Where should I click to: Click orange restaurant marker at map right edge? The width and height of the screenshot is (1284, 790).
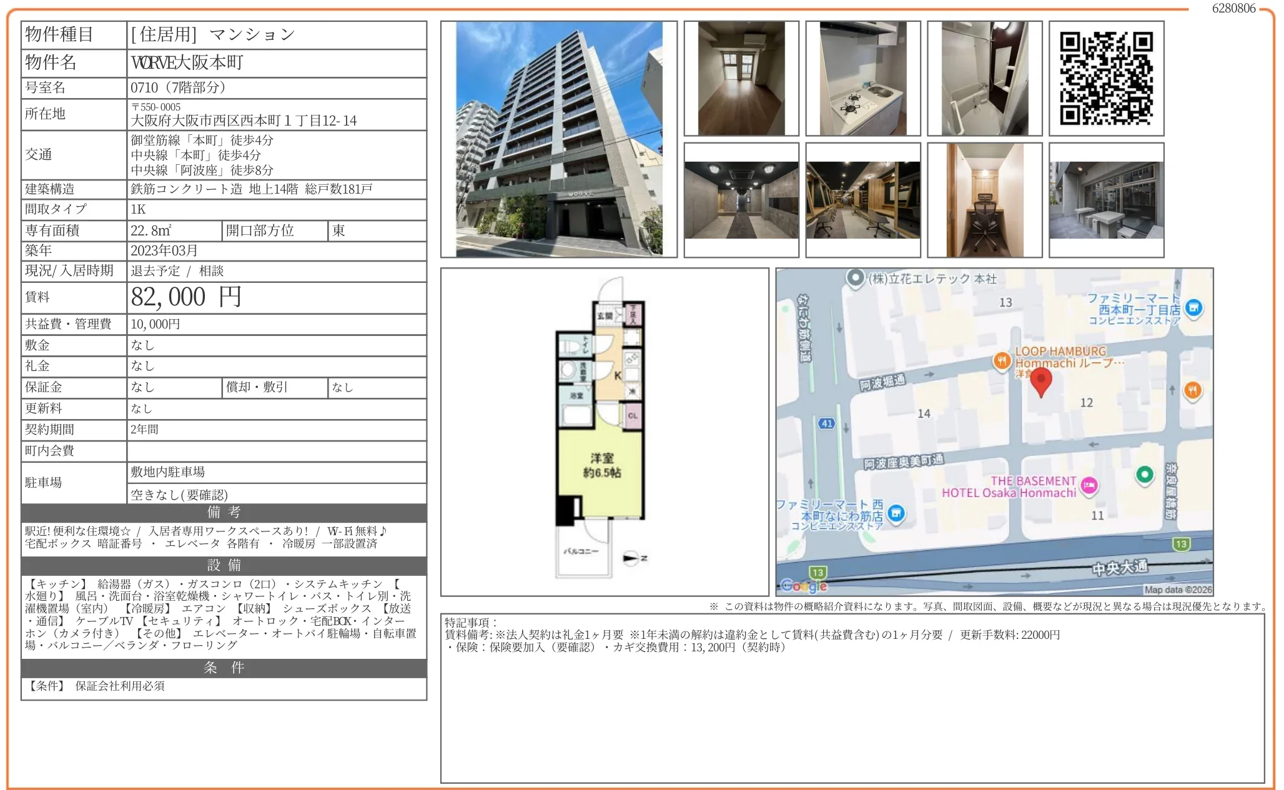[x=1192, y=390]
